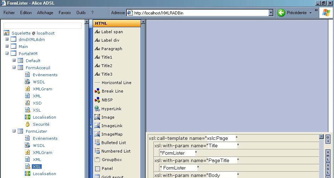
Task: Open the address bar dropdown arrow
Action: pyautogui.click(x=271, y=13)
